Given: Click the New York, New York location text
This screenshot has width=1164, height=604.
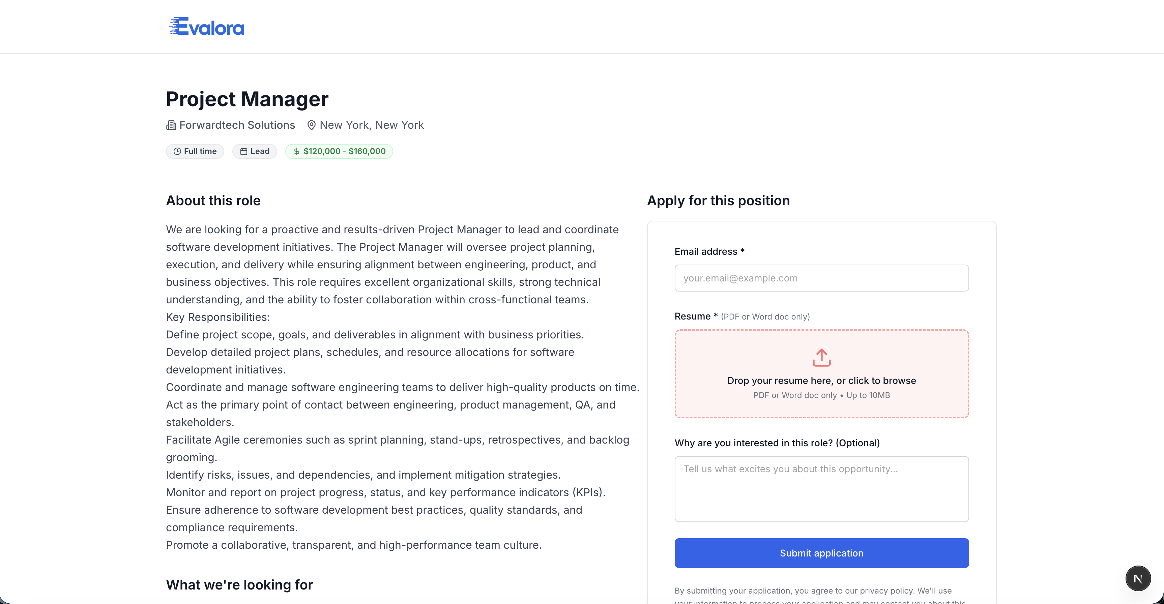Looking at the screenshot, I should coord(372,125).
